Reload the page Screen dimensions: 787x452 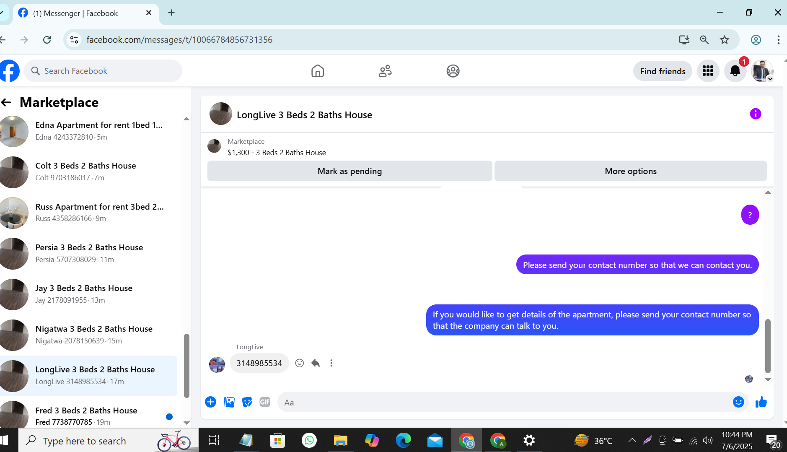[x=47, y=40]
